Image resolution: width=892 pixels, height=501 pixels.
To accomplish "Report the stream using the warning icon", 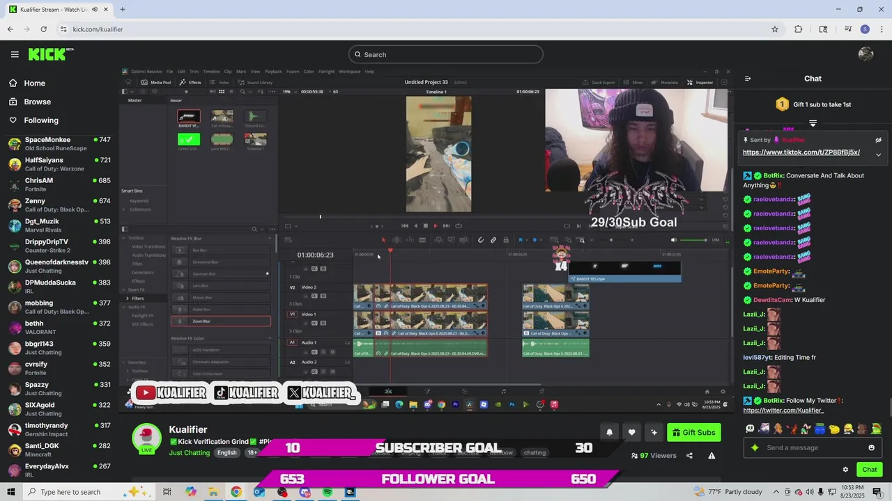I will point(712,456).
